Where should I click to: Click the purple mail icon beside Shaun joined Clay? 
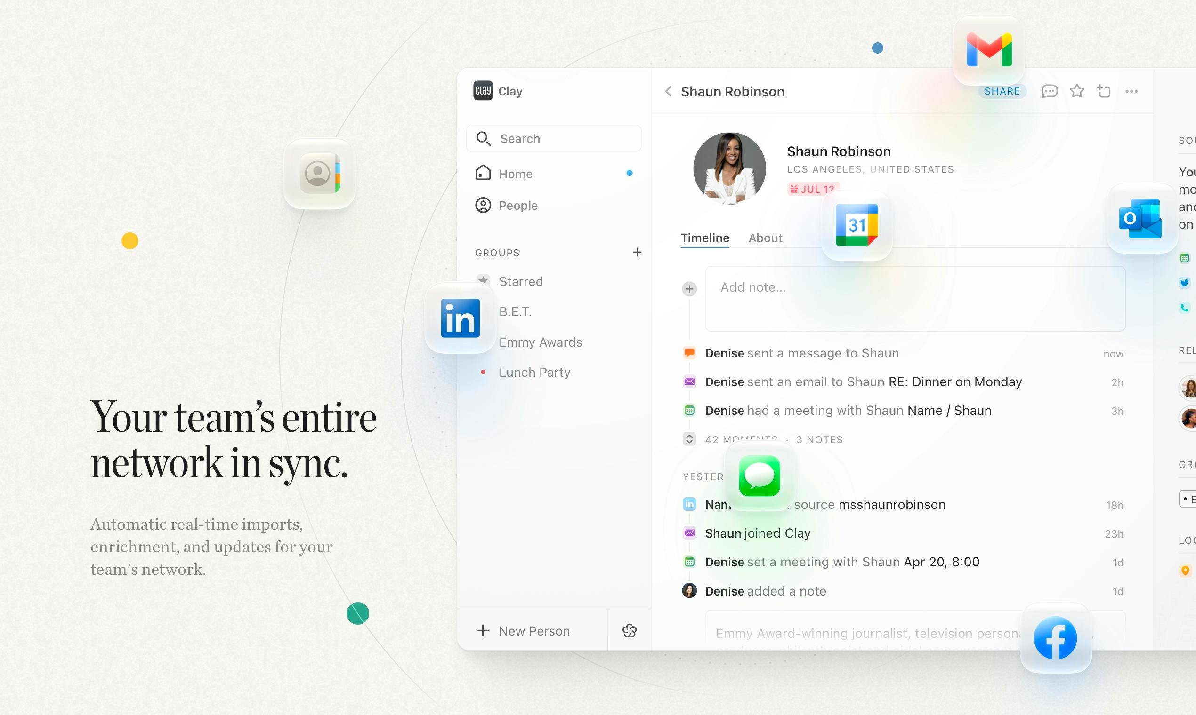[x=689, y=533]
